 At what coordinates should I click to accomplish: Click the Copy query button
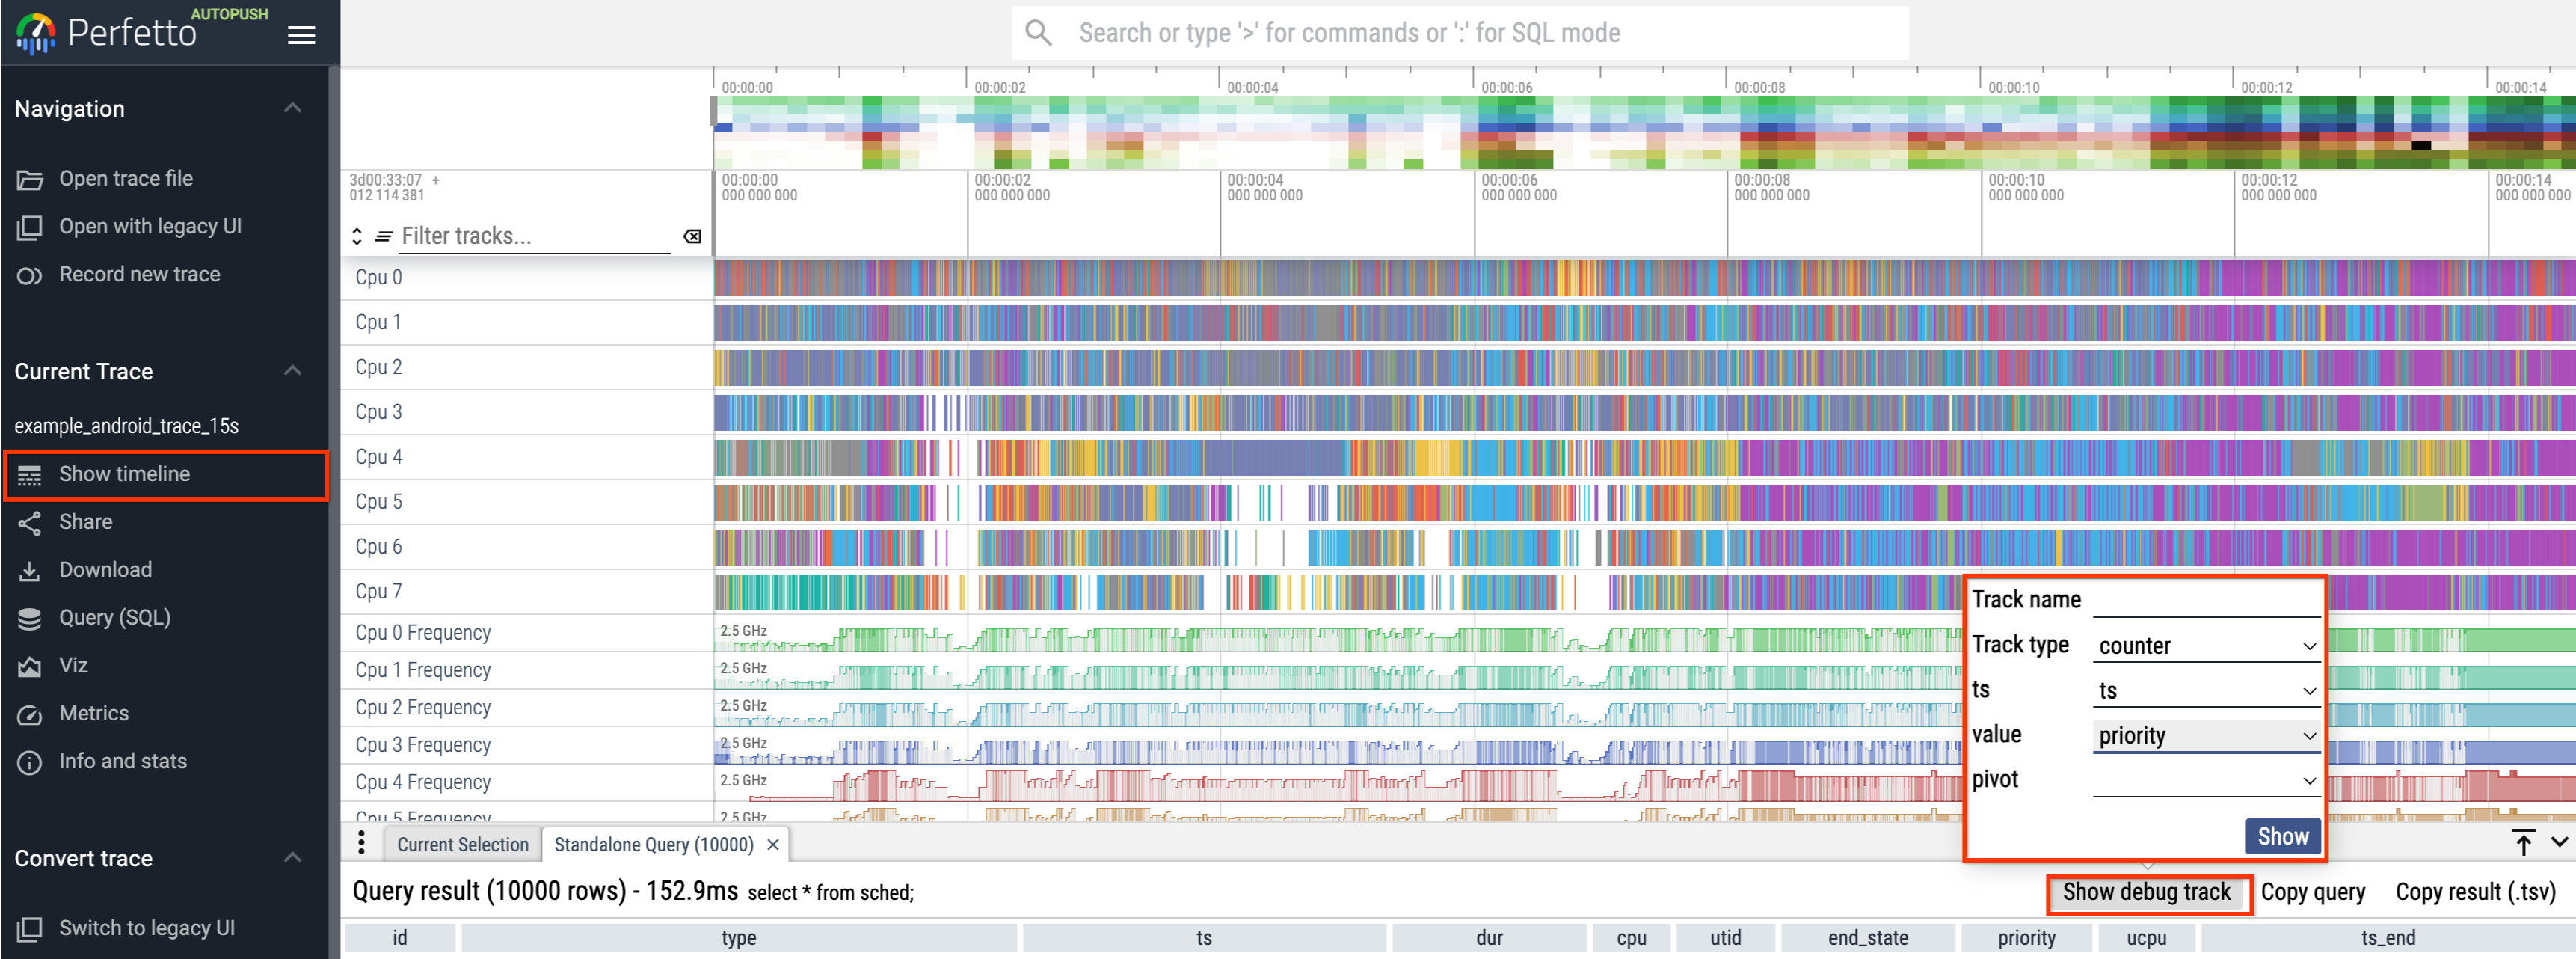[x=2312, y=892]
